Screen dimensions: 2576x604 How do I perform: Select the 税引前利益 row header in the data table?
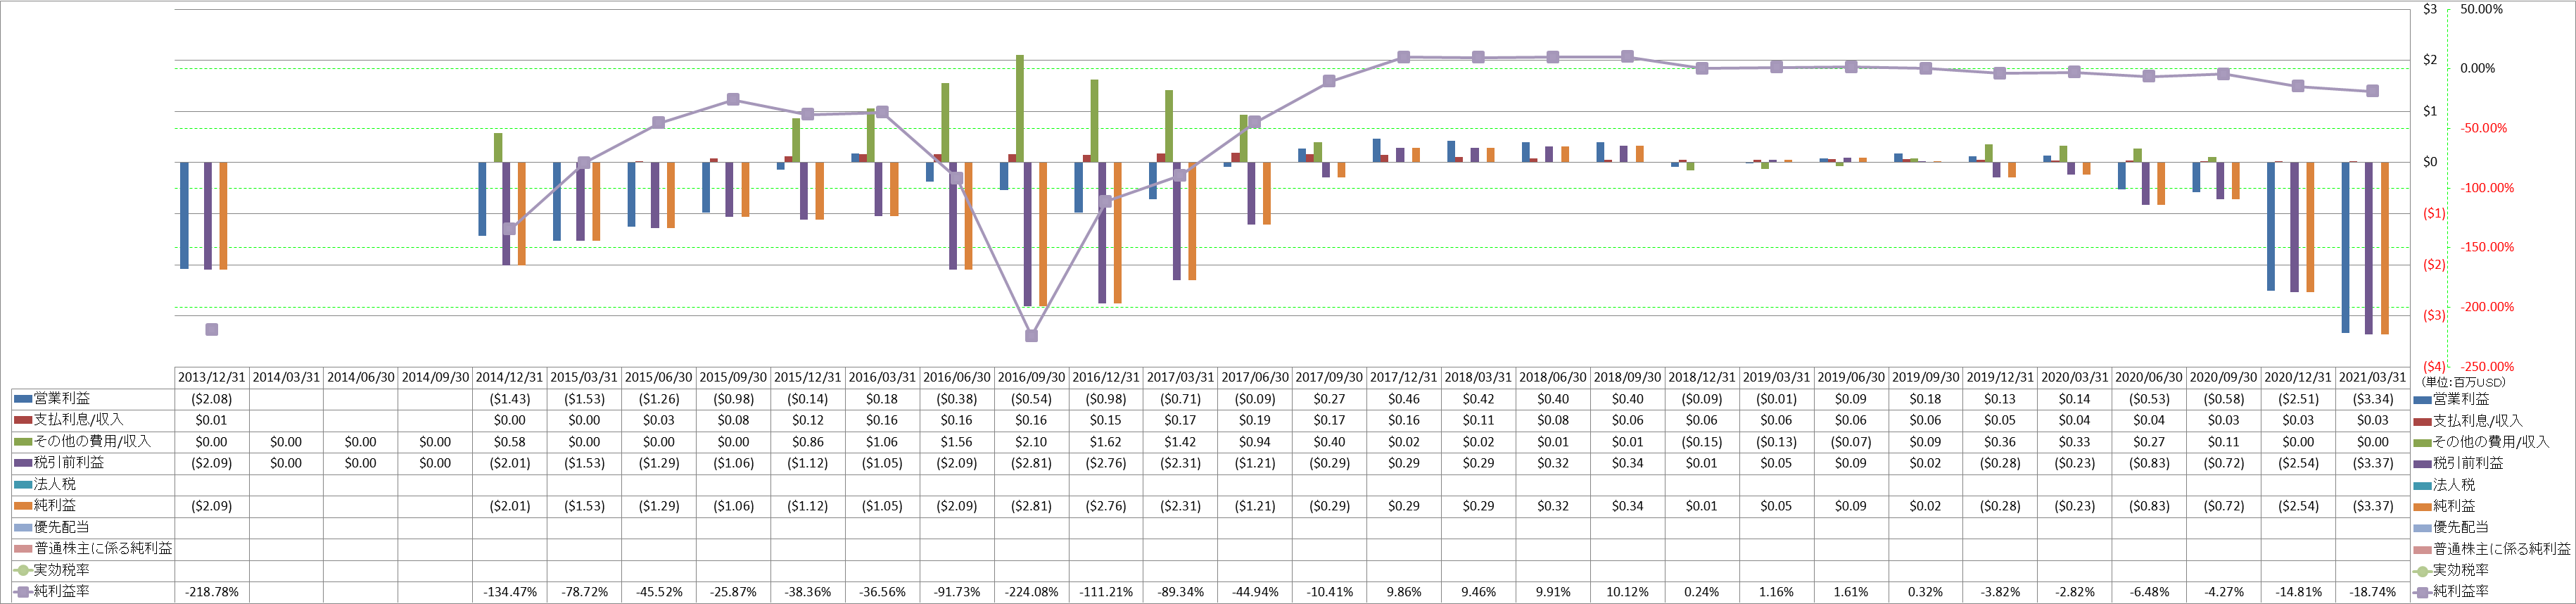(x=93, y=463)
